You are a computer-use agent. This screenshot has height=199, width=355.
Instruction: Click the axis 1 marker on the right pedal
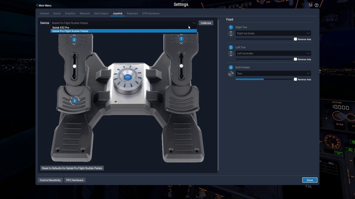[x=181, y=39]
